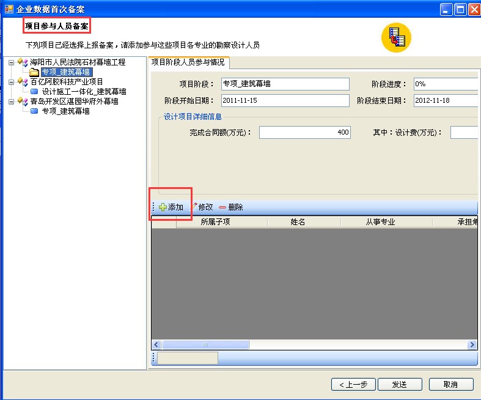Viewport: 481px width, 400px height.
Task: Click the 完成合同额(万元) input field
Action: [x=304, y=132]
